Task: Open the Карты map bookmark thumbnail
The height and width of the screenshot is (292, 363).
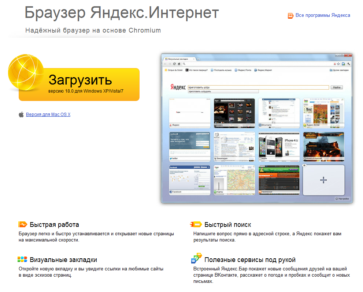Action: click(234, 180)
